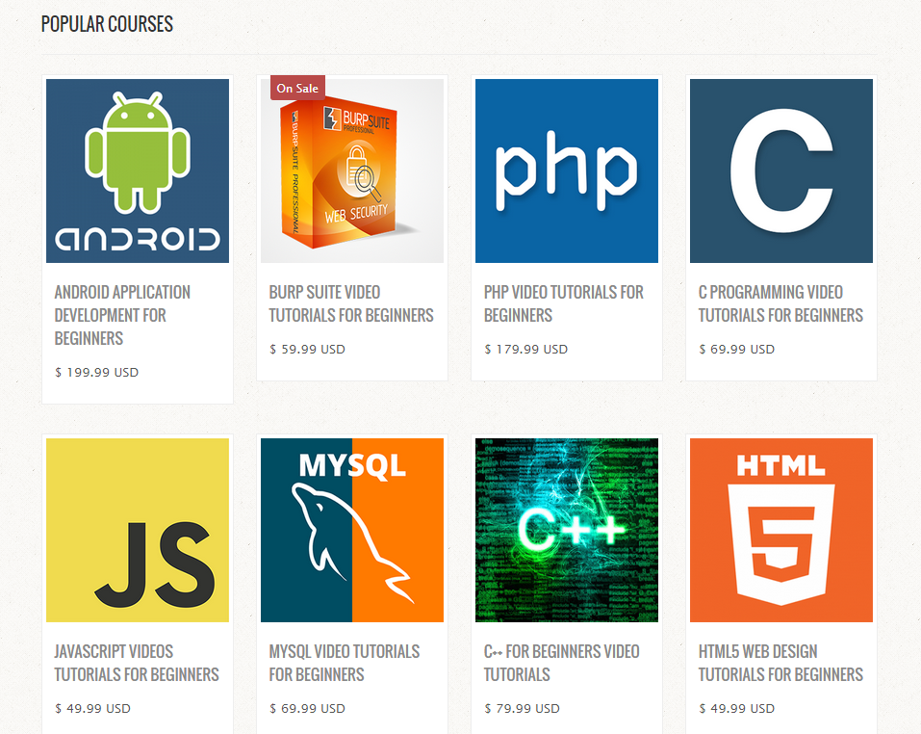Open the MySQL dolphin course image
Image resolution: width=921 pixels, height=734 pixels.
352,530
